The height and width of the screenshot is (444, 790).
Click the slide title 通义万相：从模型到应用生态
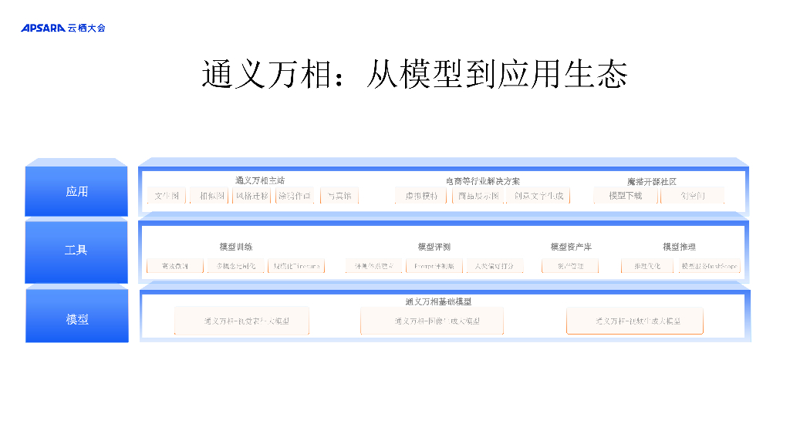(x=414, y=75)
